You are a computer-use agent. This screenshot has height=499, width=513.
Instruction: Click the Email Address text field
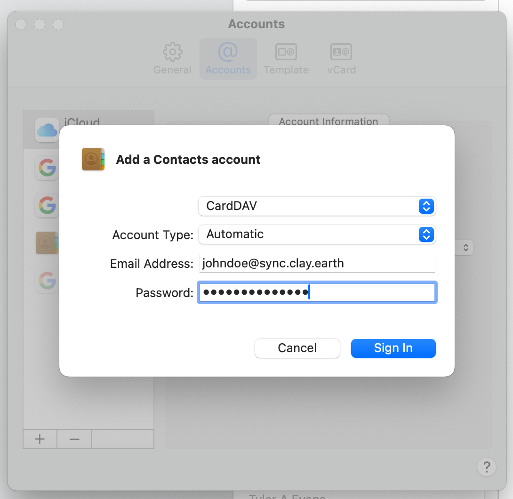[317, 264]
